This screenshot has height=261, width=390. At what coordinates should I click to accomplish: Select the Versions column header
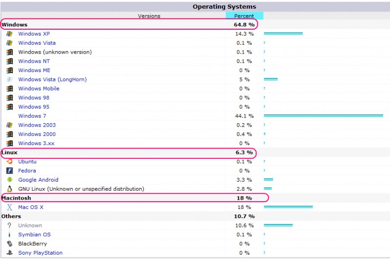[149, 16]
